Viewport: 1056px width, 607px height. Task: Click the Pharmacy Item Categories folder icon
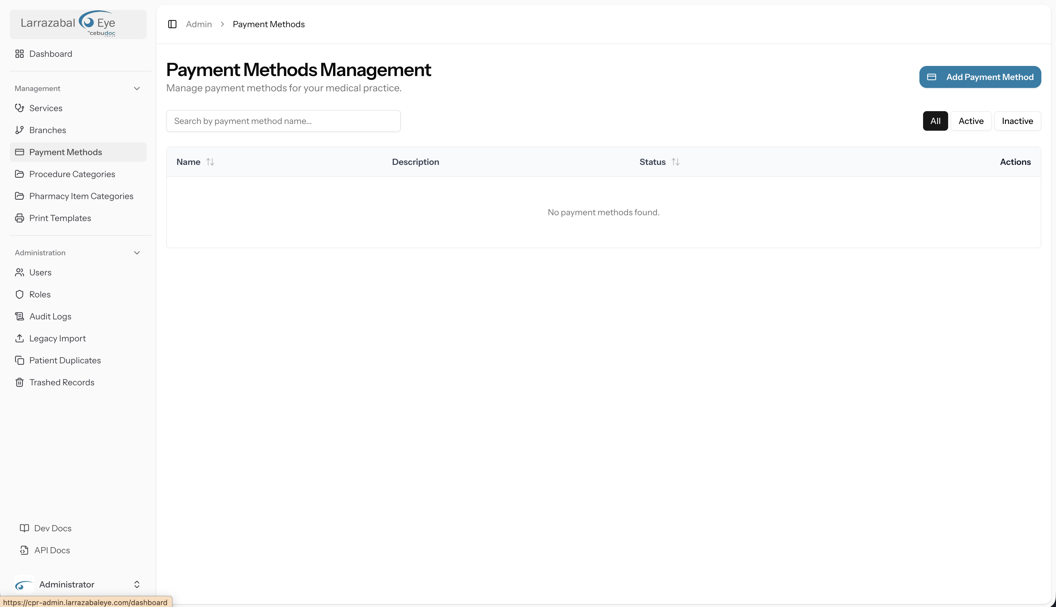(19, 196)
